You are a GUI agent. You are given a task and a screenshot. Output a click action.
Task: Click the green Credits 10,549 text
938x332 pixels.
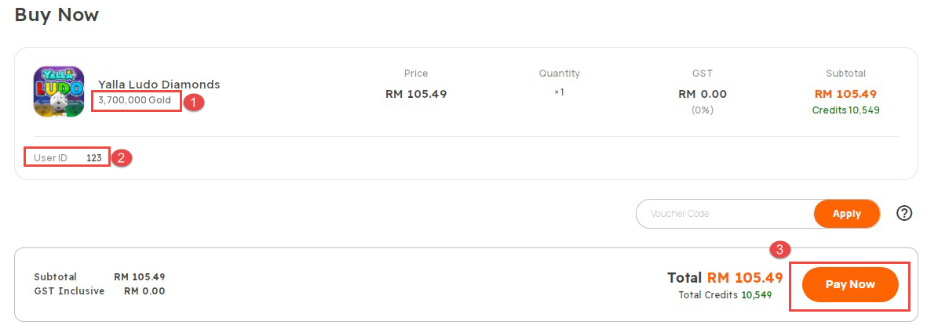(x=845, y=110)
